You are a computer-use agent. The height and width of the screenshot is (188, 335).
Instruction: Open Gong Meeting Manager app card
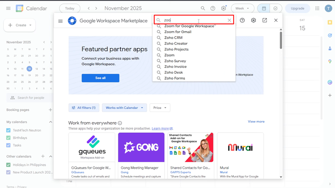pyautogui.click(x=141, y=156)
